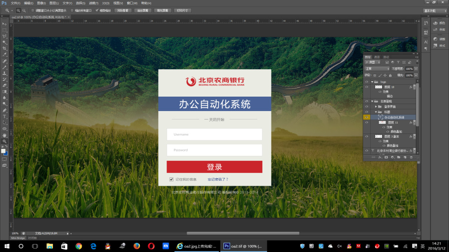Screen dimensions: 449x252
Task: Select the Pen tool
Action: (x=4, y=110)
